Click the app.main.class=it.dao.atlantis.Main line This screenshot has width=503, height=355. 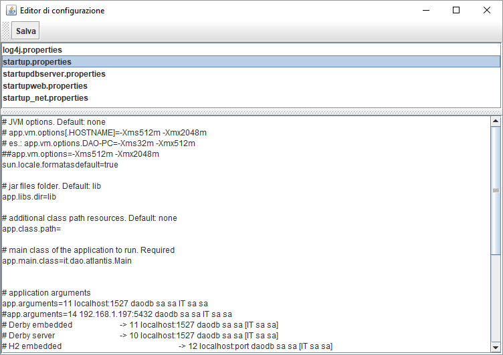[67, 260]
